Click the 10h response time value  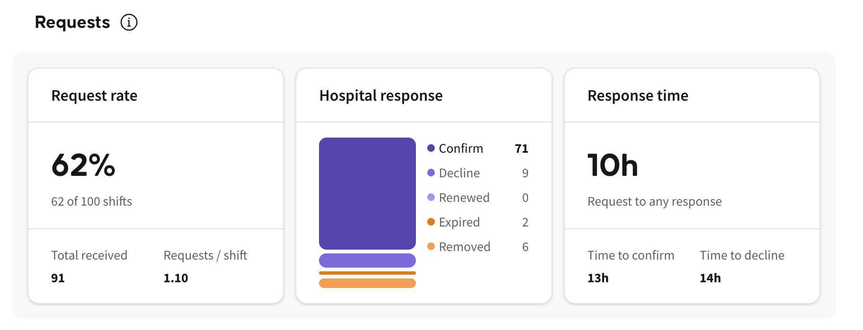613,165
